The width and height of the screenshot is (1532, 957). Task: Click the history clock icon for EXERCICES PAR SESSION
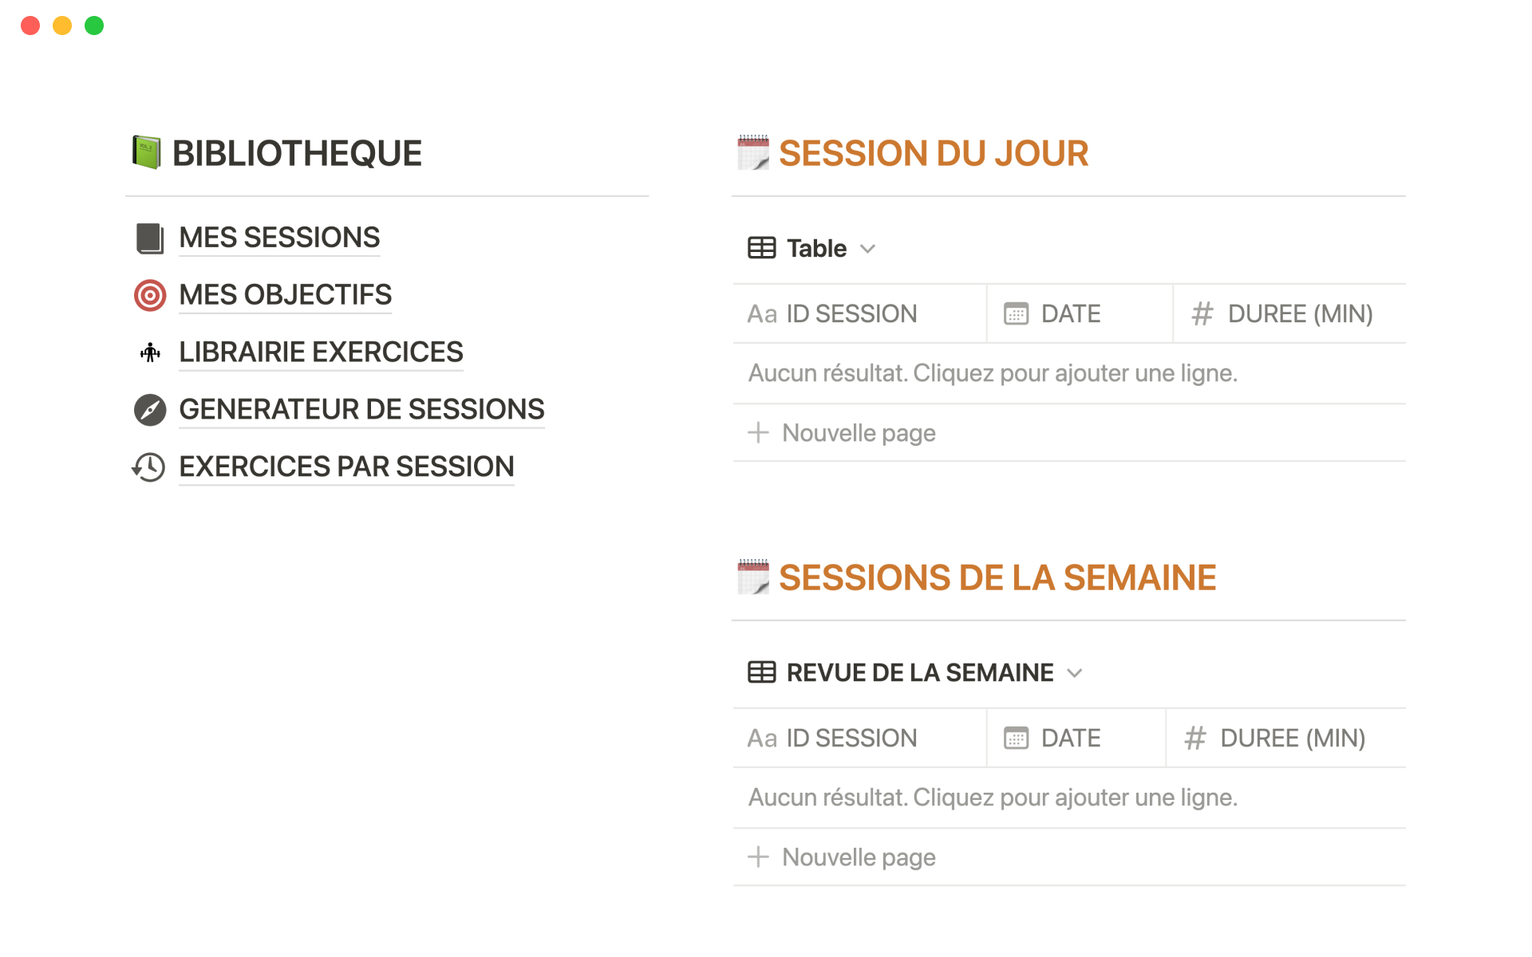pos(149,467)
